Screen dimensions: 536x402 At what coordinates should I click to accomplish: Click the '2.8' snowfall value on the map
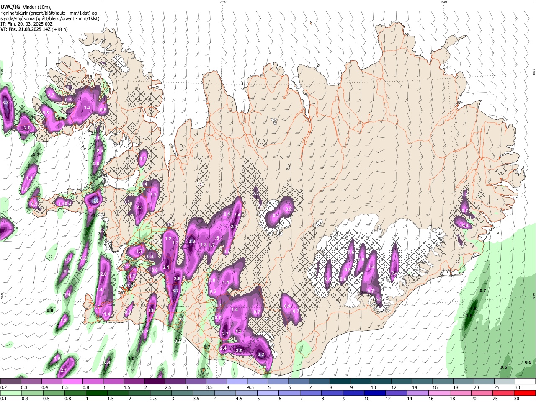[177, 278]
